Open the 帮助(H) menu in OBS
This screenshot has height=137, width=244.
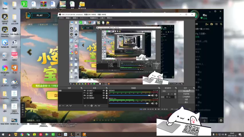pos(109,18)
